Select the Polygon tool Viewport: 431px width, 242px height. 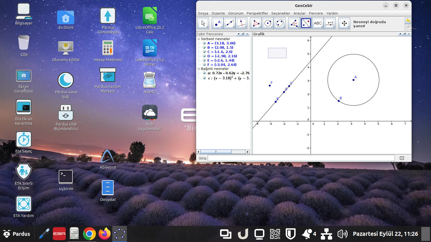pyautogui.click(x=256, y=23)
